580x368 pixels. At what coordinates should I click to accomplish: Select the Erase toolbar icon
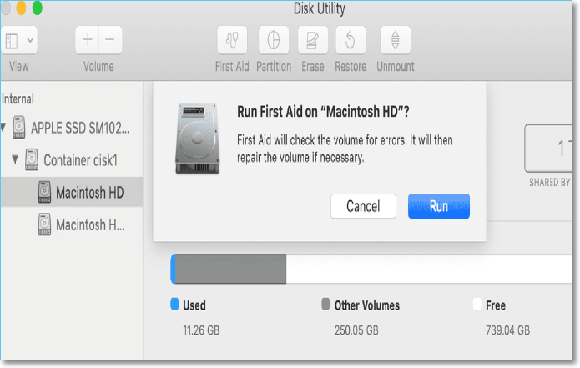point(312,40)
